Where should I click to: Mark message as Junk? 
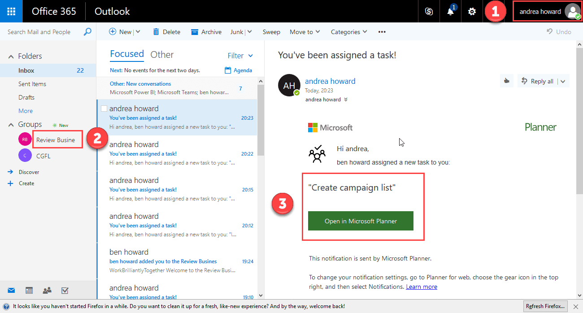[236, 32]
